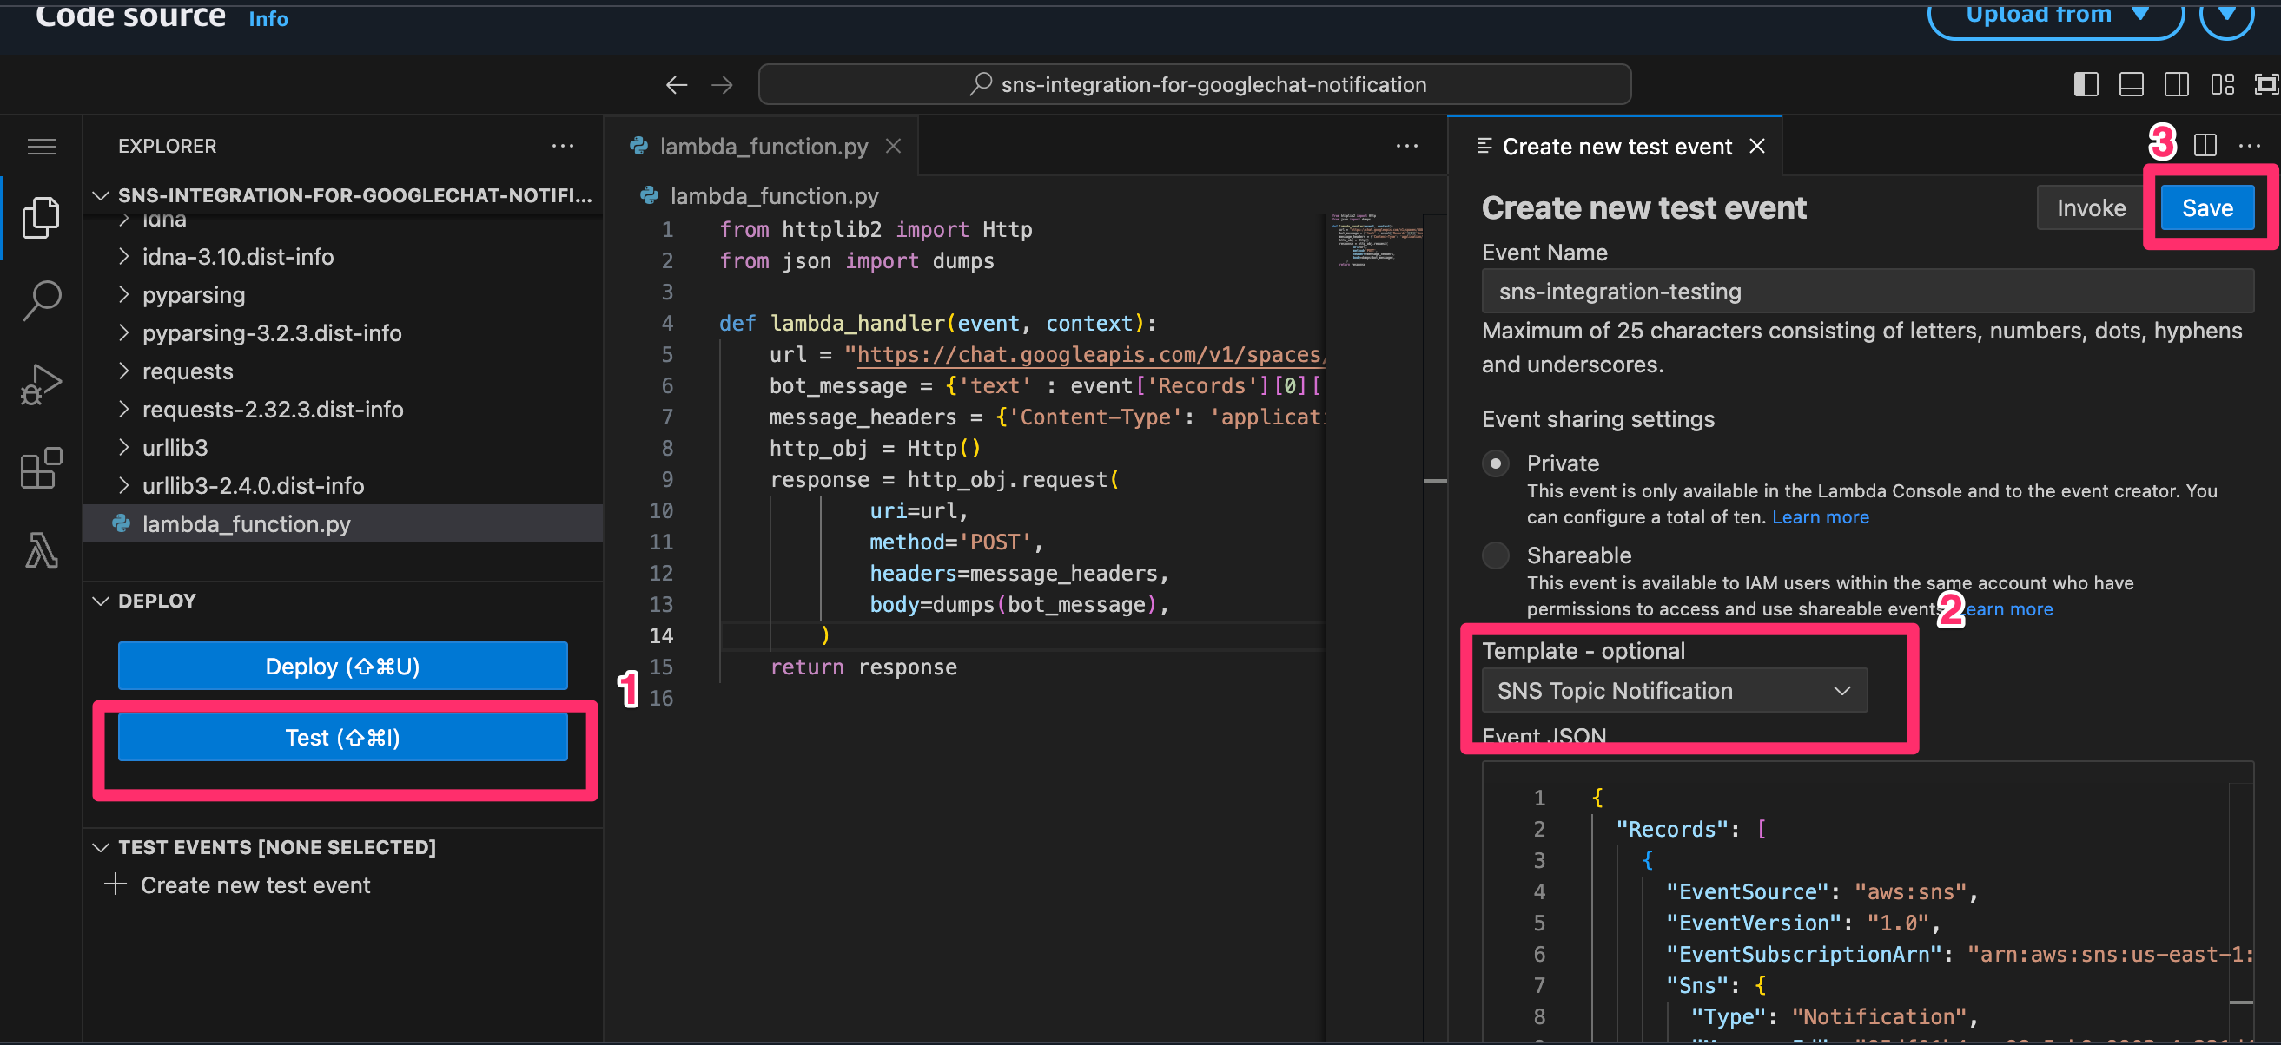Switch to the Create new test event tab

pos(1616,146)
